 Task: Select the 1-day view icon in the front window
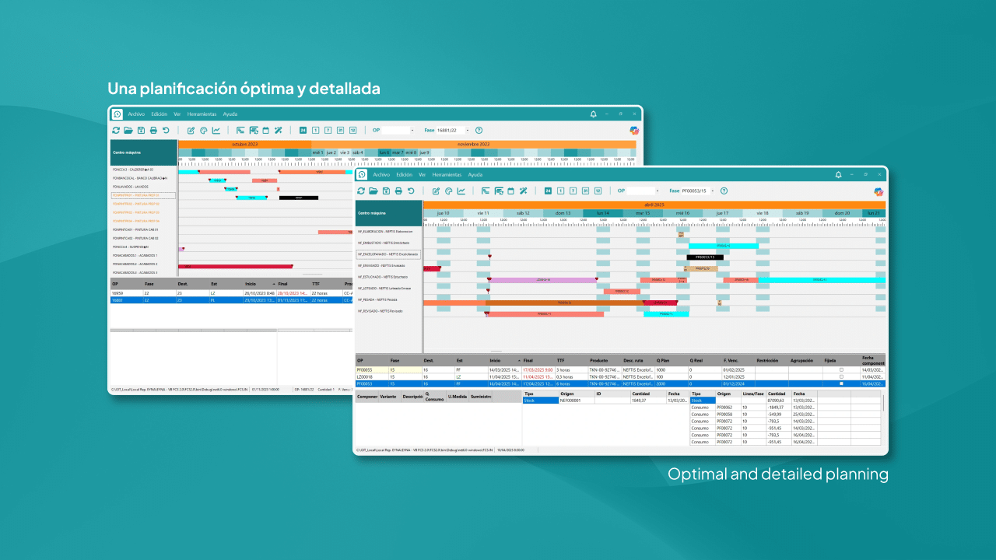[560, 191]
